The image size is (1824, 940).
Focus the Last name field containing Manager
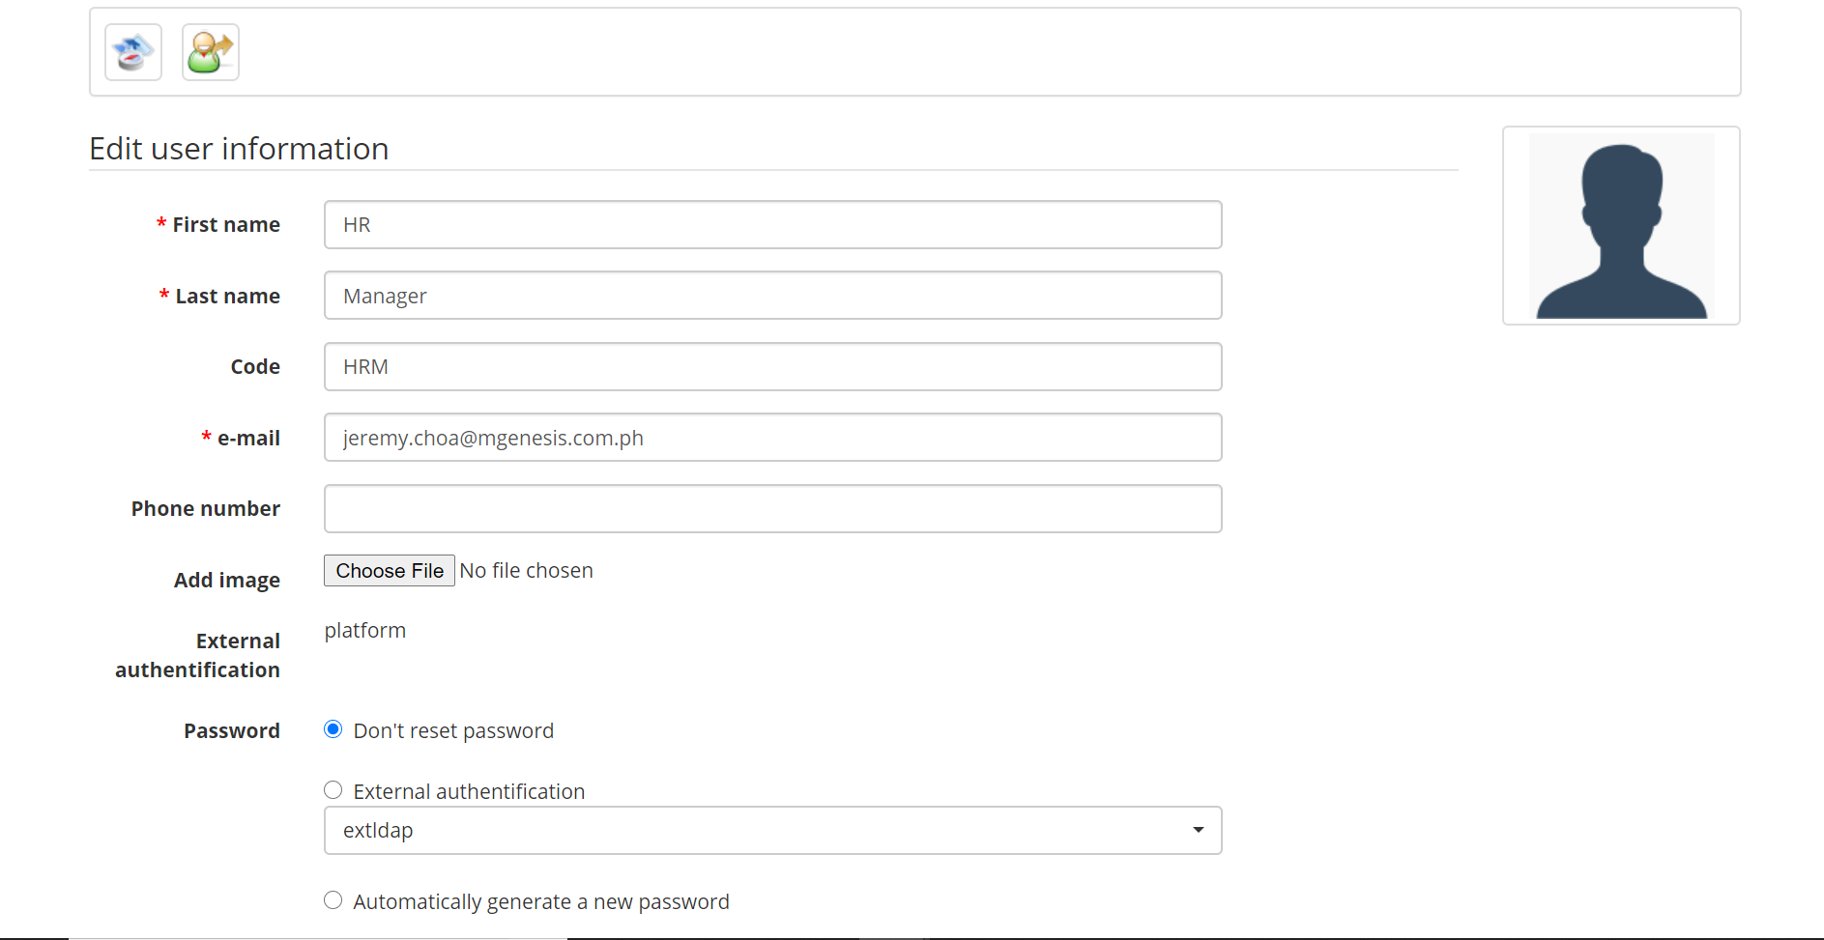coord(772,295)
